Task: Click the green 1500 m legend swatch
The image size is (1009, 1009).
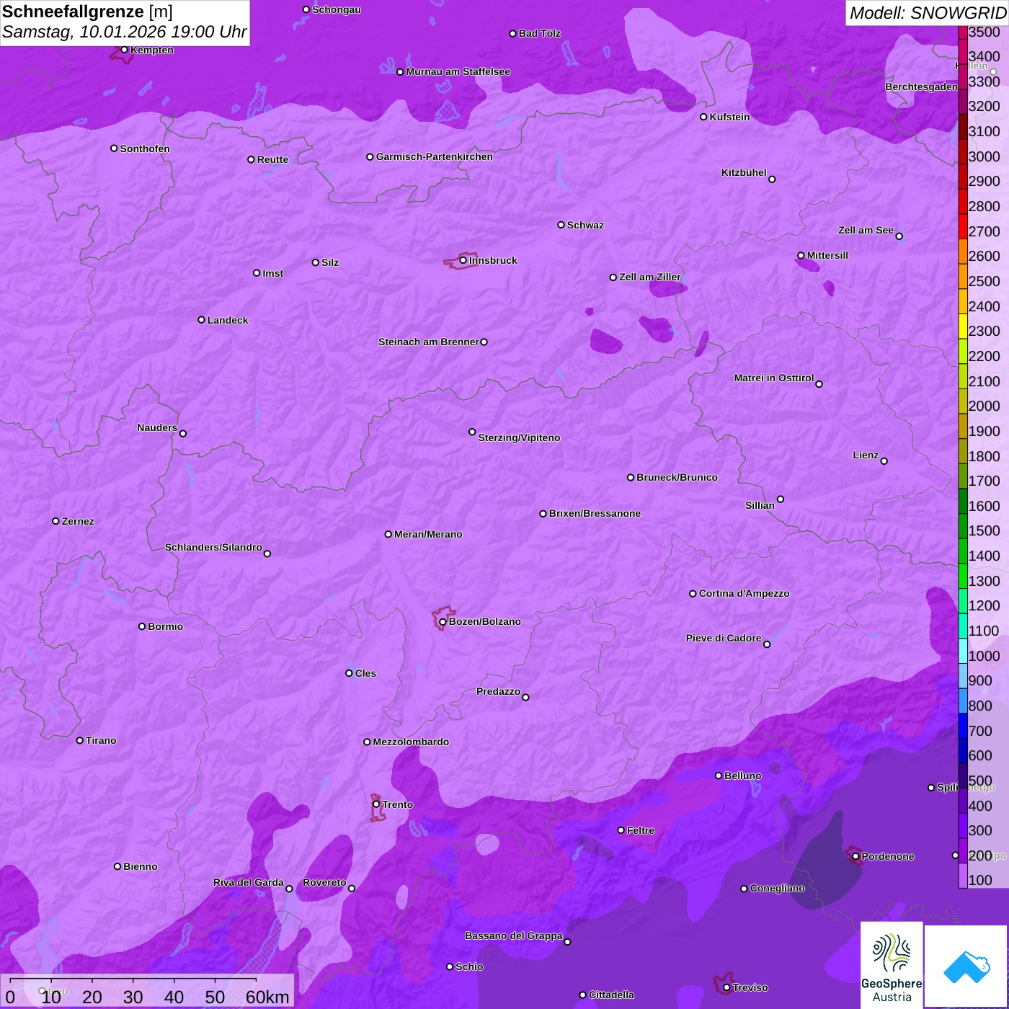Action: click(963, 526)
